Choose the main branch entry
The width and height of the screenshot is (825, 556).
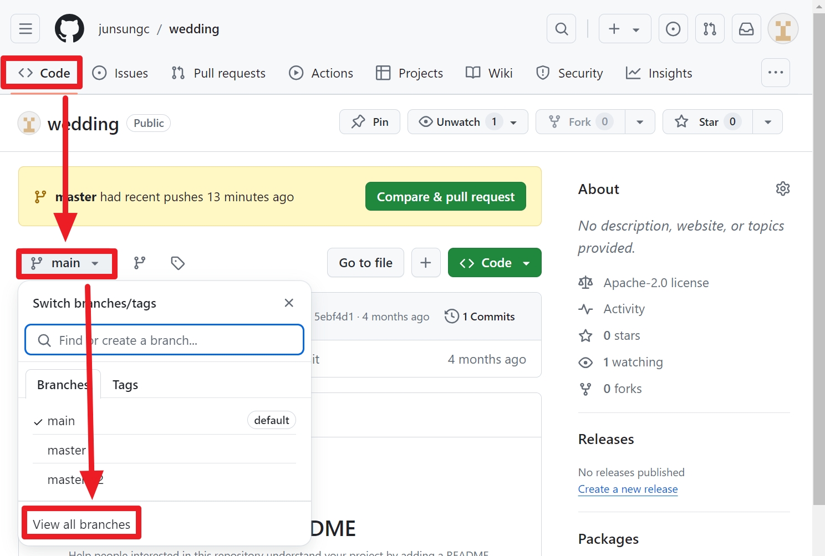pyautogui.click(x=165, y=421)
